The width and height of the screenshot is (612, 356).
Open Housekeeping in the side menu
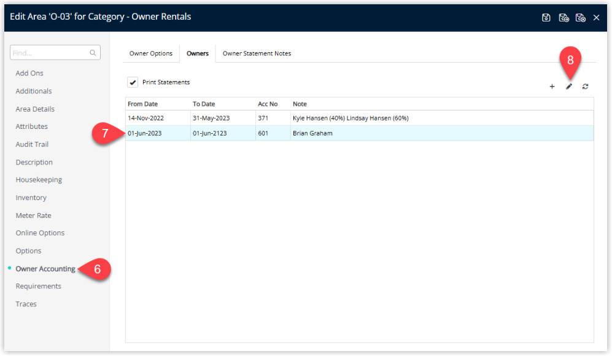point(39,180)
